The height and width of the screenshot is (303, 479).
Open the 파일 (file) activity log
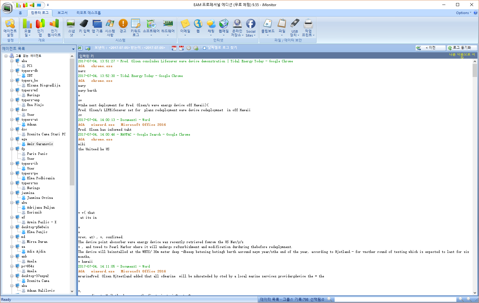coord(282,28)
